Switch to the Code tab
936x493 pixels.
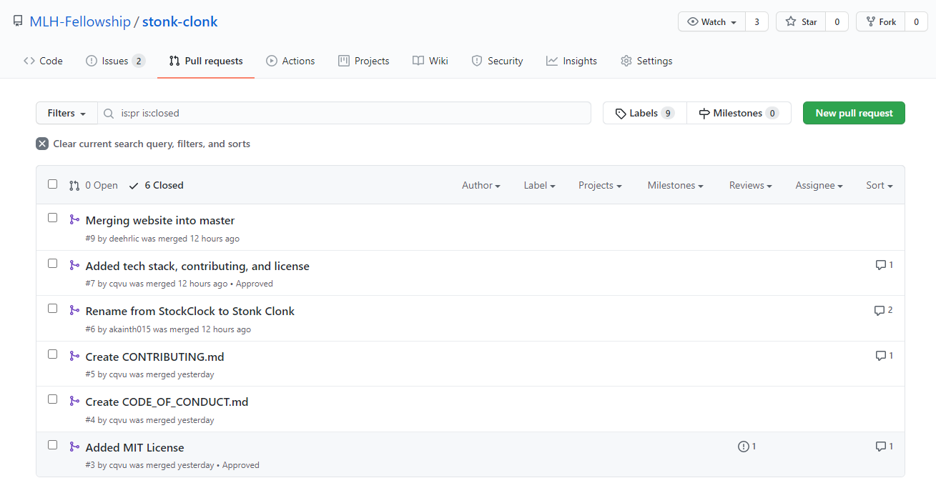[x=43, y=61]
